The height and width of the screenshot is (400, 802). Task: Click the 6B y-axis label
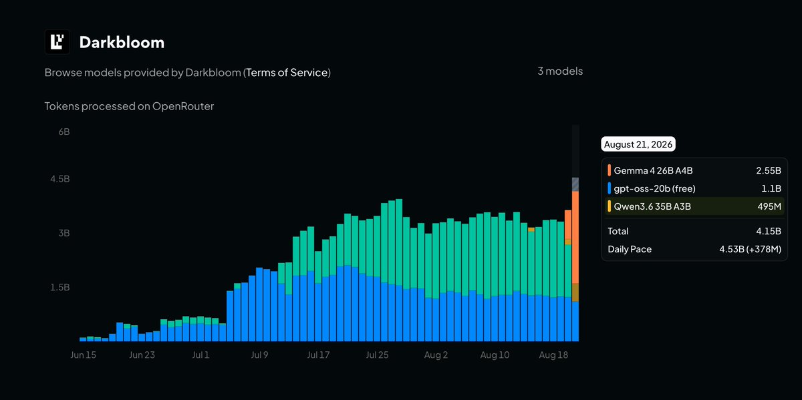click(63, 132)
